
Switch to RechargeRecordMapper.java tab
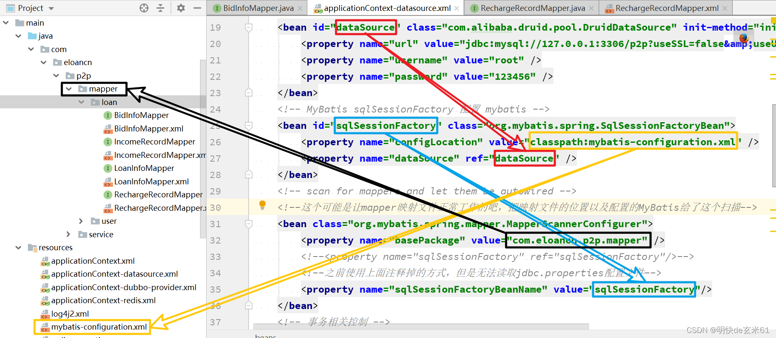(532, 8)
